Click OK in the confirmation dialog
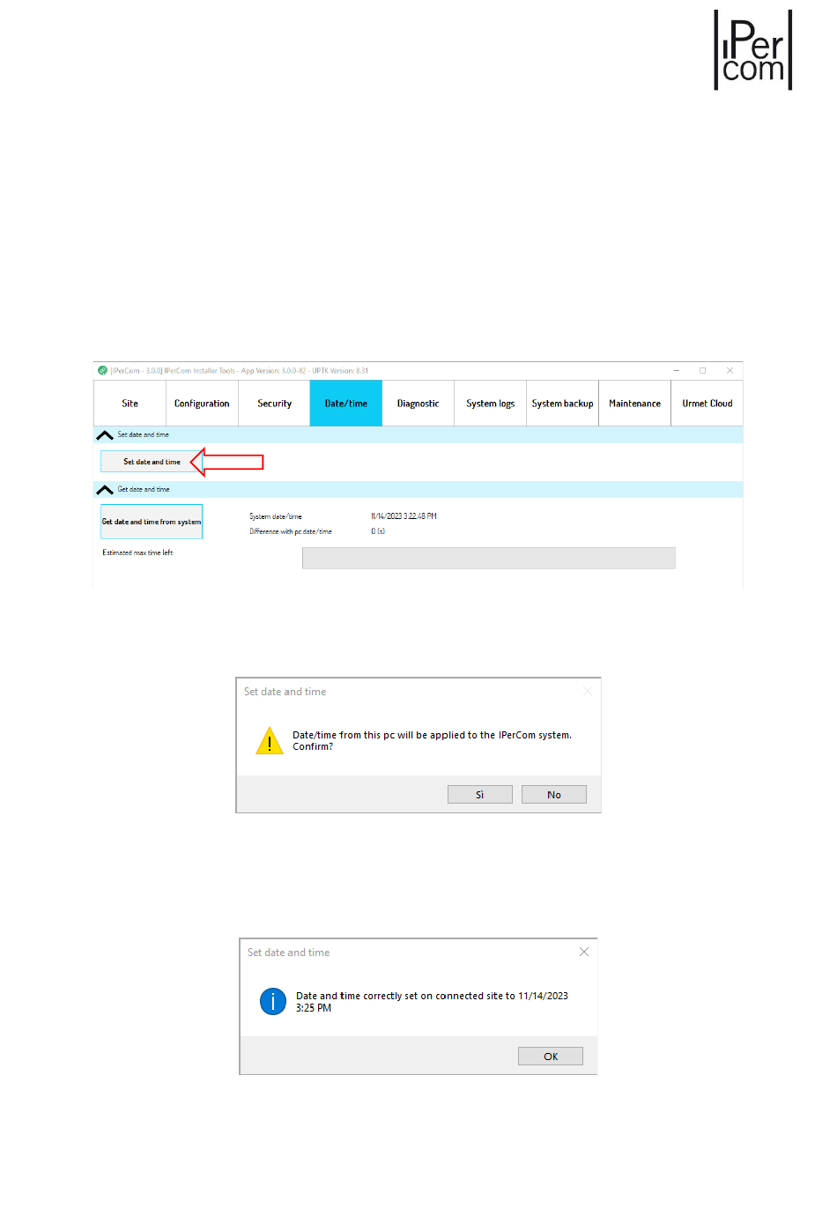 point(550,1057)
